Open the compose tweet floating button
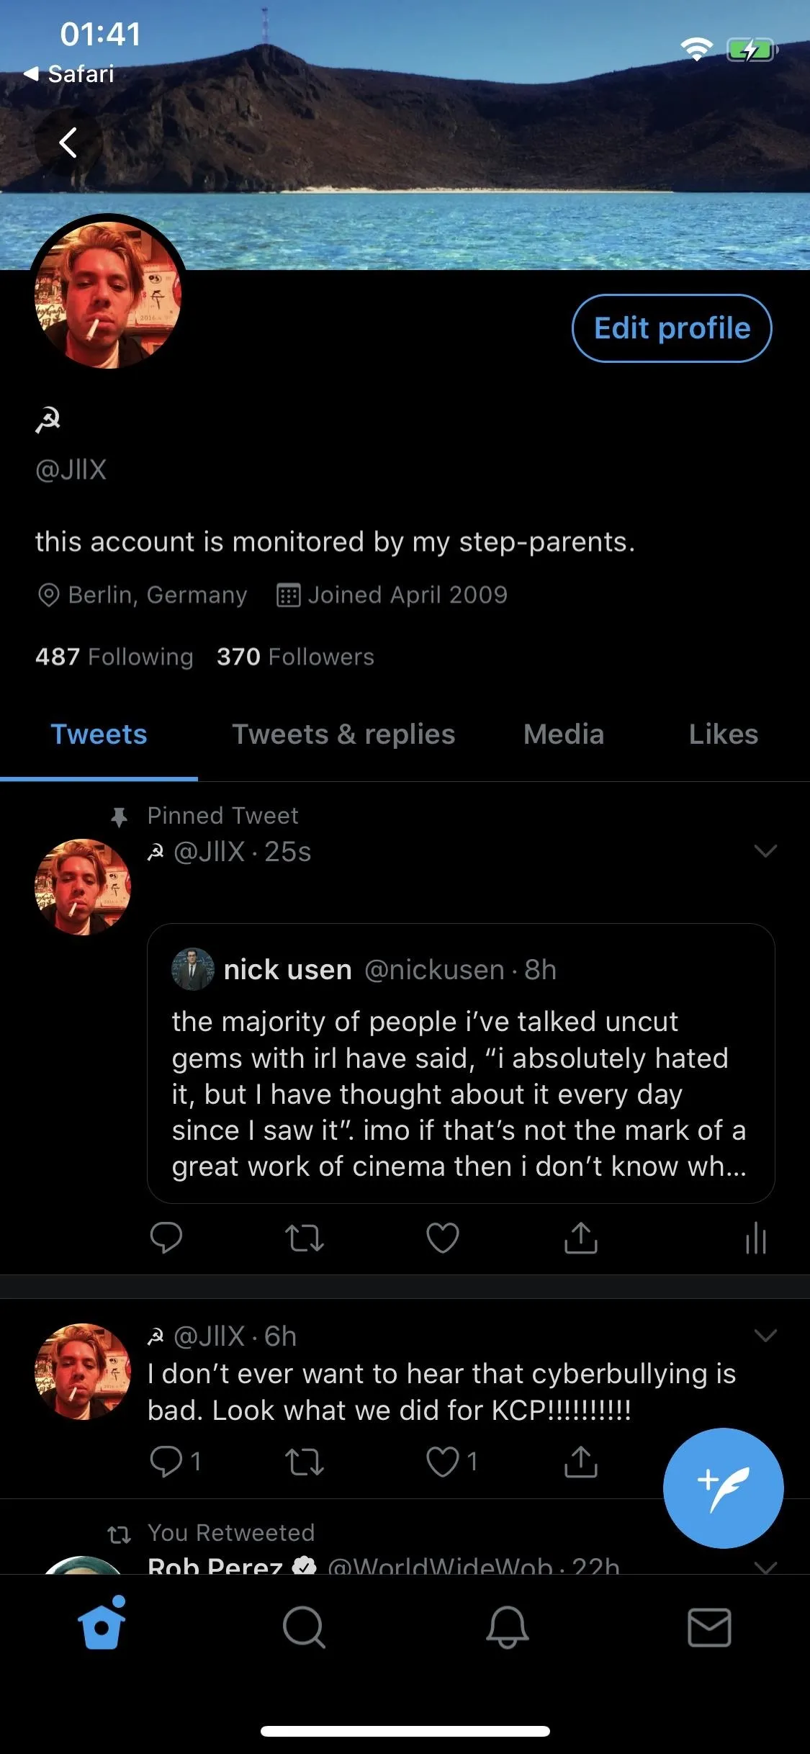810x1754 pixels. (723, 1488)
